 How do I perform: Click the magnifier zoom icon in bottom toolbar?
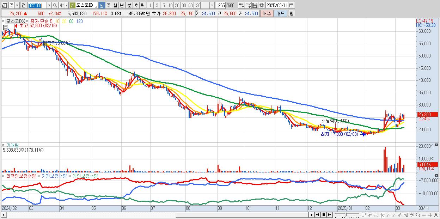418,215
